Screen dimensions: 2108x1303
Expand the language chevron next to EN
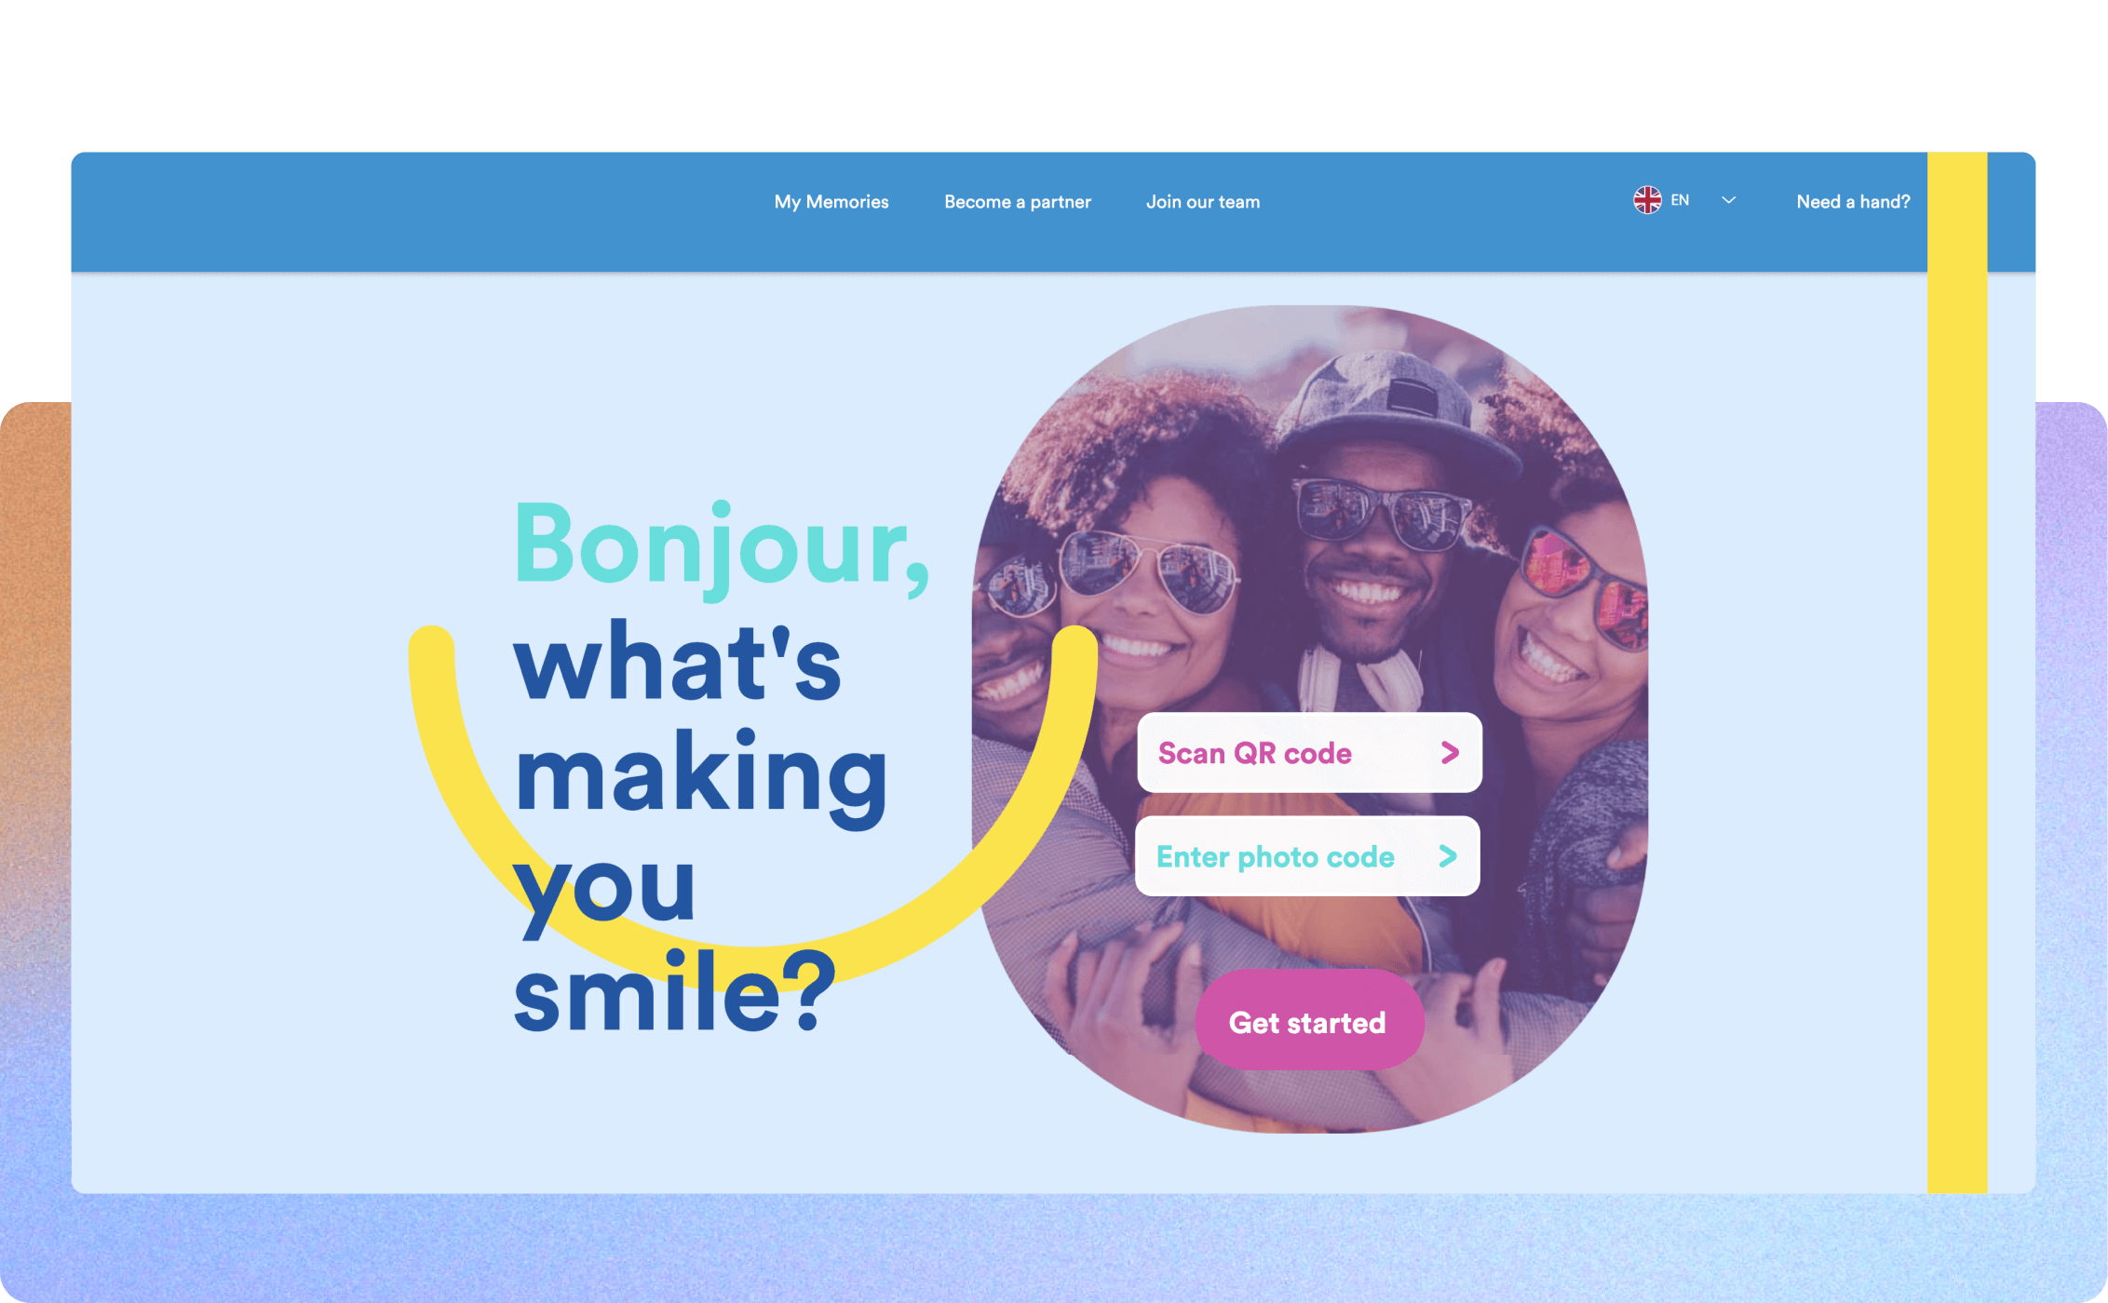1729,200
